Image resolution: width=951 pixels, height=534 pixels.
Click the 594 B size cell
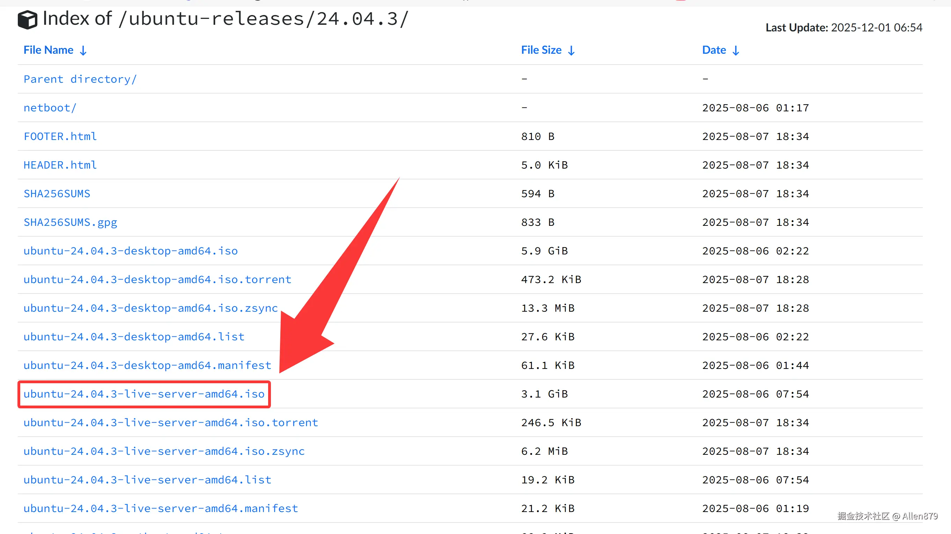pyautogui.click(x=538, y=193)
